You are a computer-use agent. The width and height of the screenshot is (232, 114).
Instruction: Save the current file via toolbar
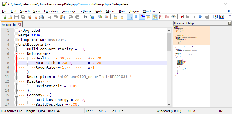point(16,17)
